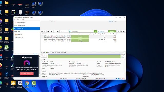The width and height of the screenshot is (164, 92).
Task: Open the remote monitor icon
Action: [121, 31]
